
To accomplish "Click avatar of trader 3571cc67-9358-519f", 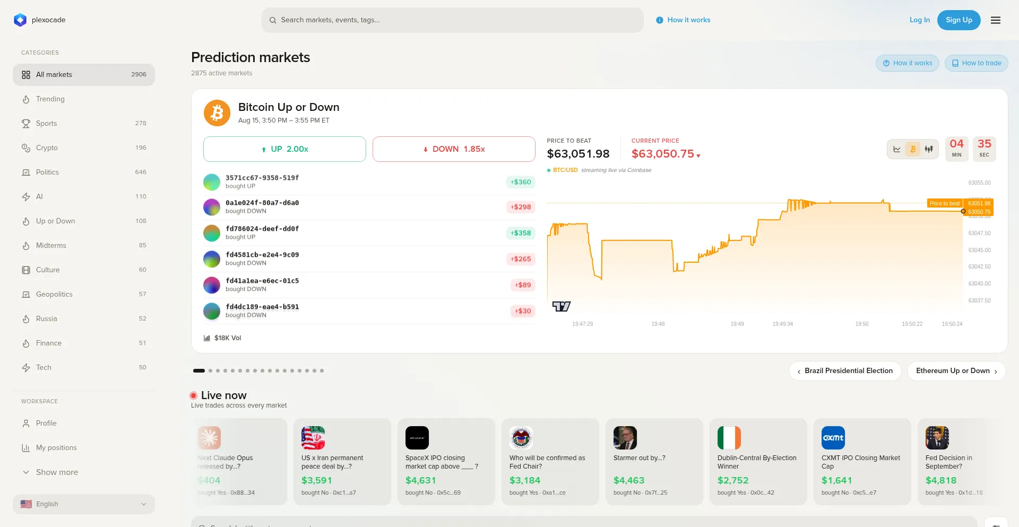I will point(212,182).
